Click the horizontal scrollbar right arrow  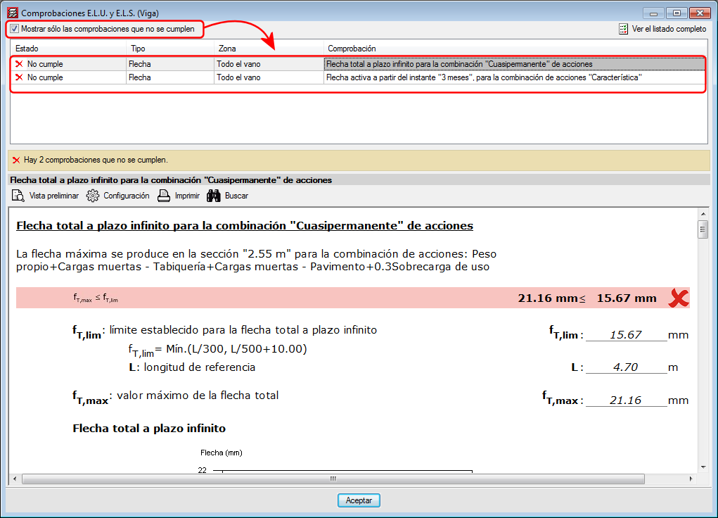pyautogui.click(x=691, y=479)
